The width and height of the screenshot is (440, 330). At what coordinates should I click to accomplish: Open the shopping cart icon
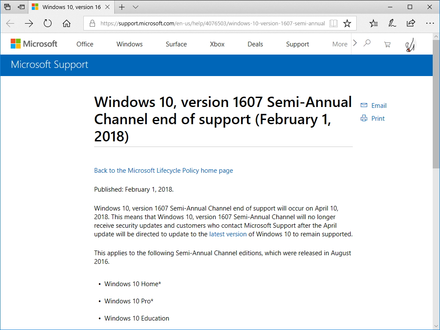pos(387,44)
